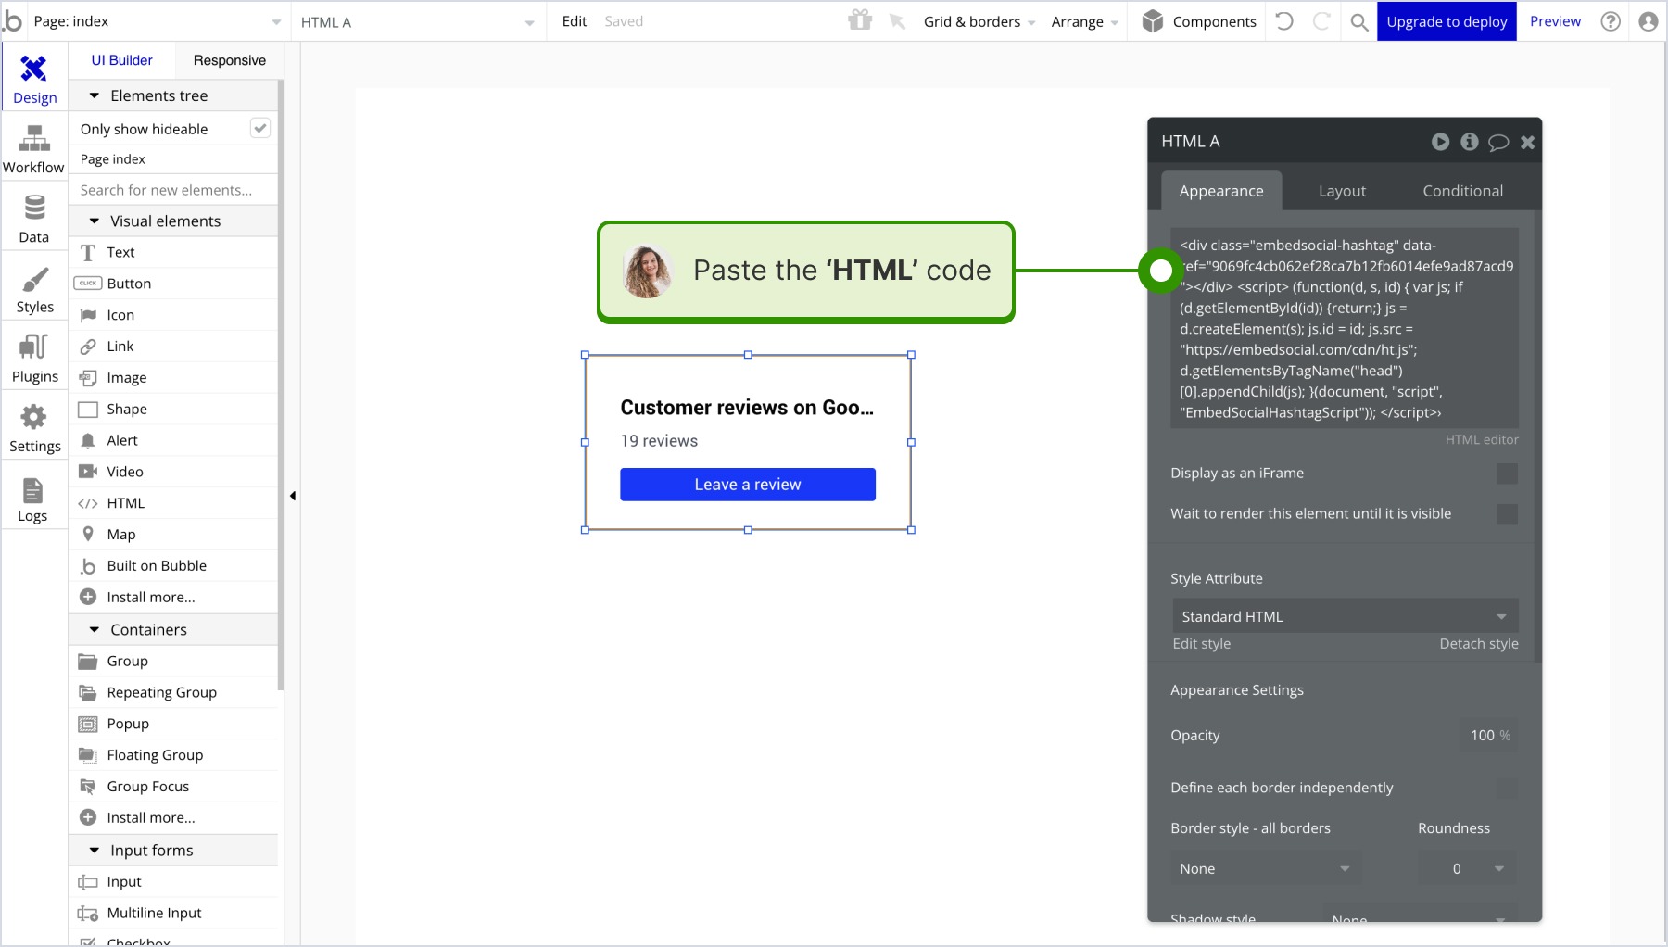This screenshot has width=1668, height=947.
Task: Switch to the UI Builder tab
Action: [121, 60]
